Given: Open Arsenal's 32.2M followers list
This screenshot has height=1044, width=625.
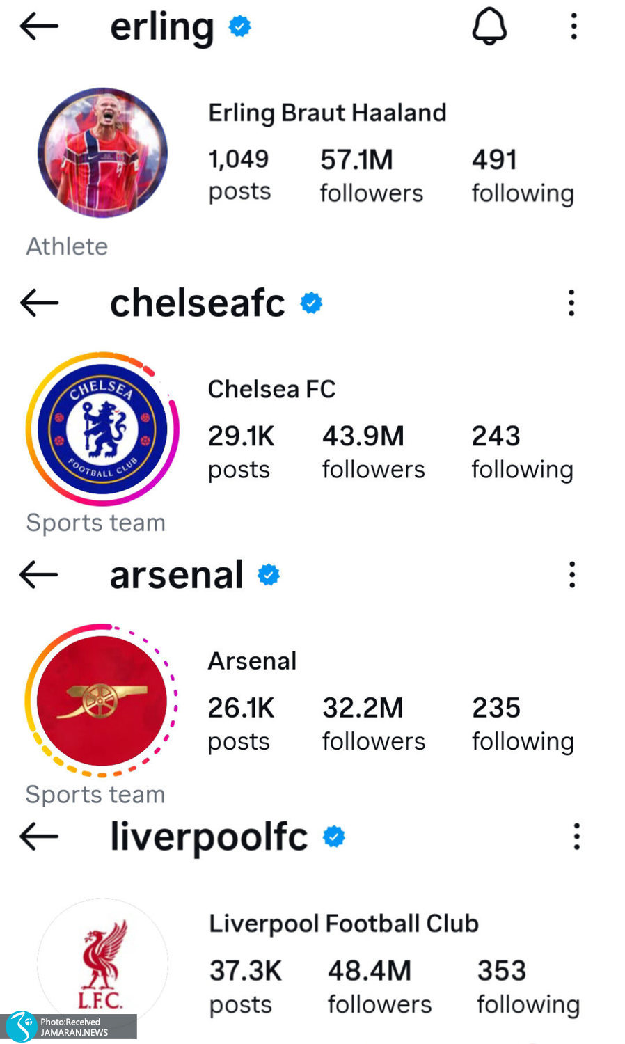Looking at the screenshot, I should click(x=374, y=724).
